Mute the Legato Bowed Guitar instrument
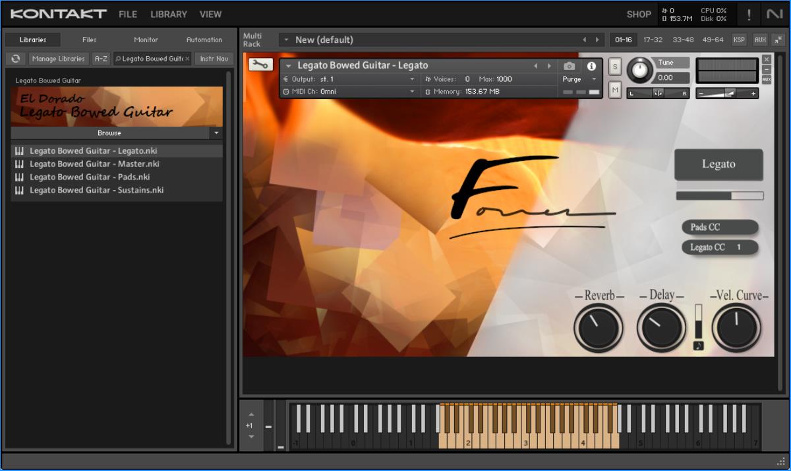 [x=615, y=89]
